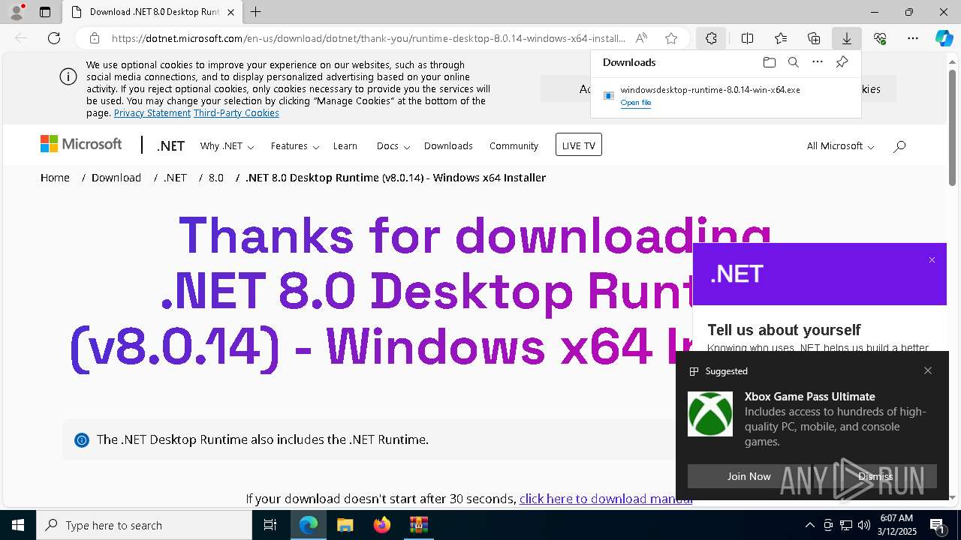961x540 pixels.
Task: Close the Suggested Xbox notification
Action: [928, 370]
